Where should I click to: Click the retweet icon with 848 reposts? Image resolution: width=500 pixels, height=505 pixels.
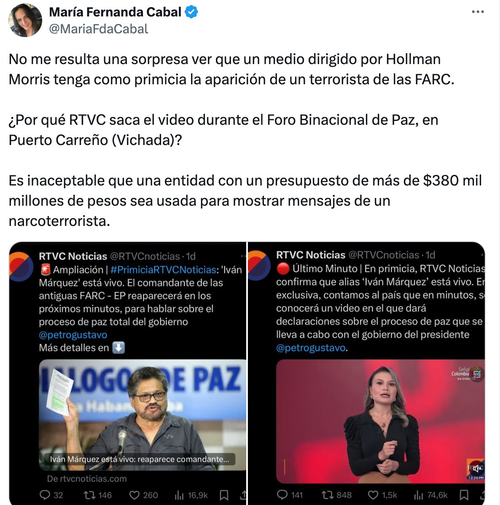[x=328, y=494]
